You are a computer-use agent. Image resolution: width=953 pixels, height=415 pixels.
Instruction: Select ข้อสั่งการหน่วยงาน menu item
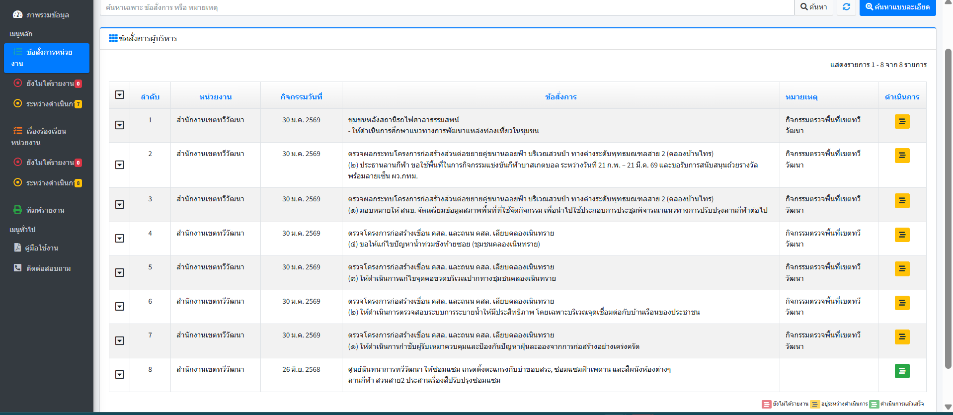(47, 58)
